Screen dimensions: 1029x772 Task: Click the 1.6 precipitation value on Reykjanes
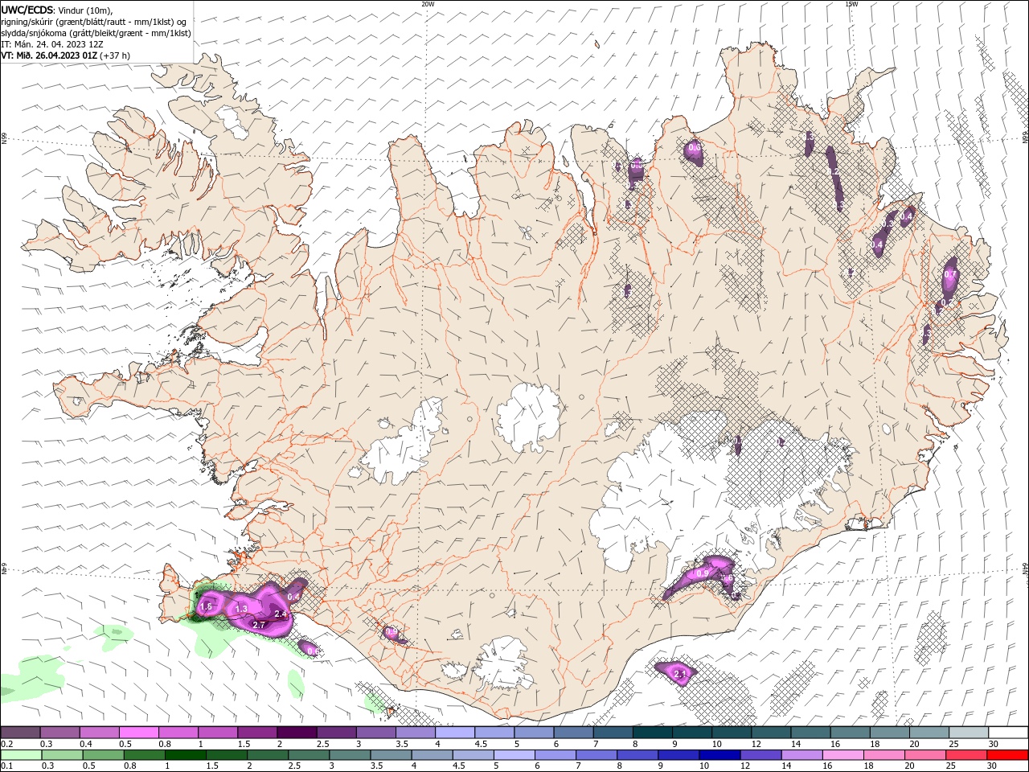click(x=205, y=606)
